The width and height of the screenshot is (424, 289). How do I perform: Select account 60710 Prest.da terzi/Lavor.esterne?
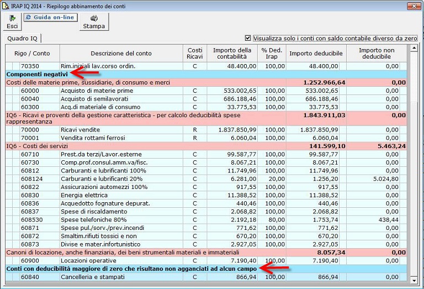pos(206,154)
